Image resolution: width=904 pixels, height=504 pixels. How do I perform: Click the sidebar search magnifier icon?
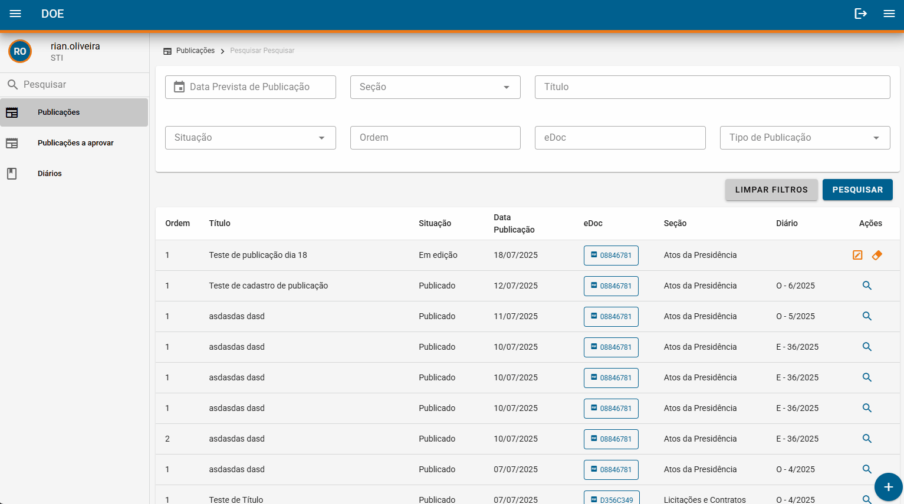[12, 85]
